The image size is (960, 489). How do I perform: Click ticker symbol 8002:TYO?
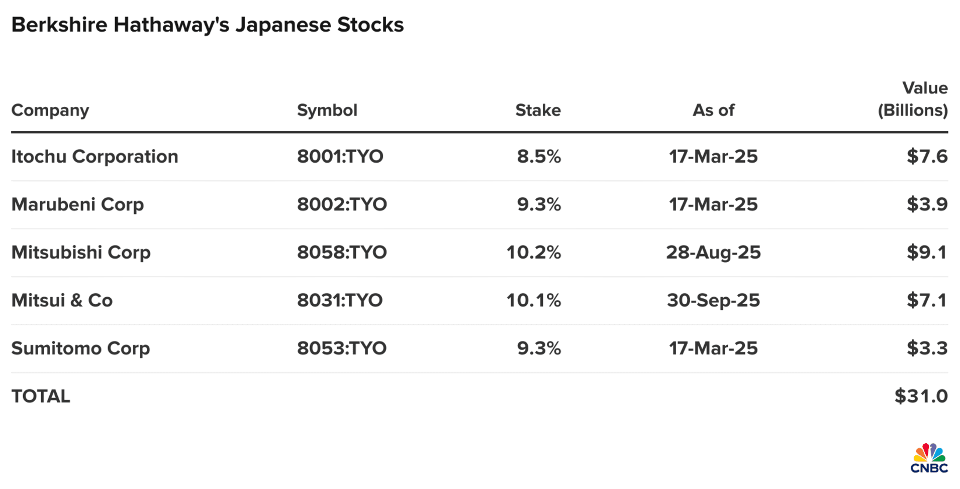[342, 204]
